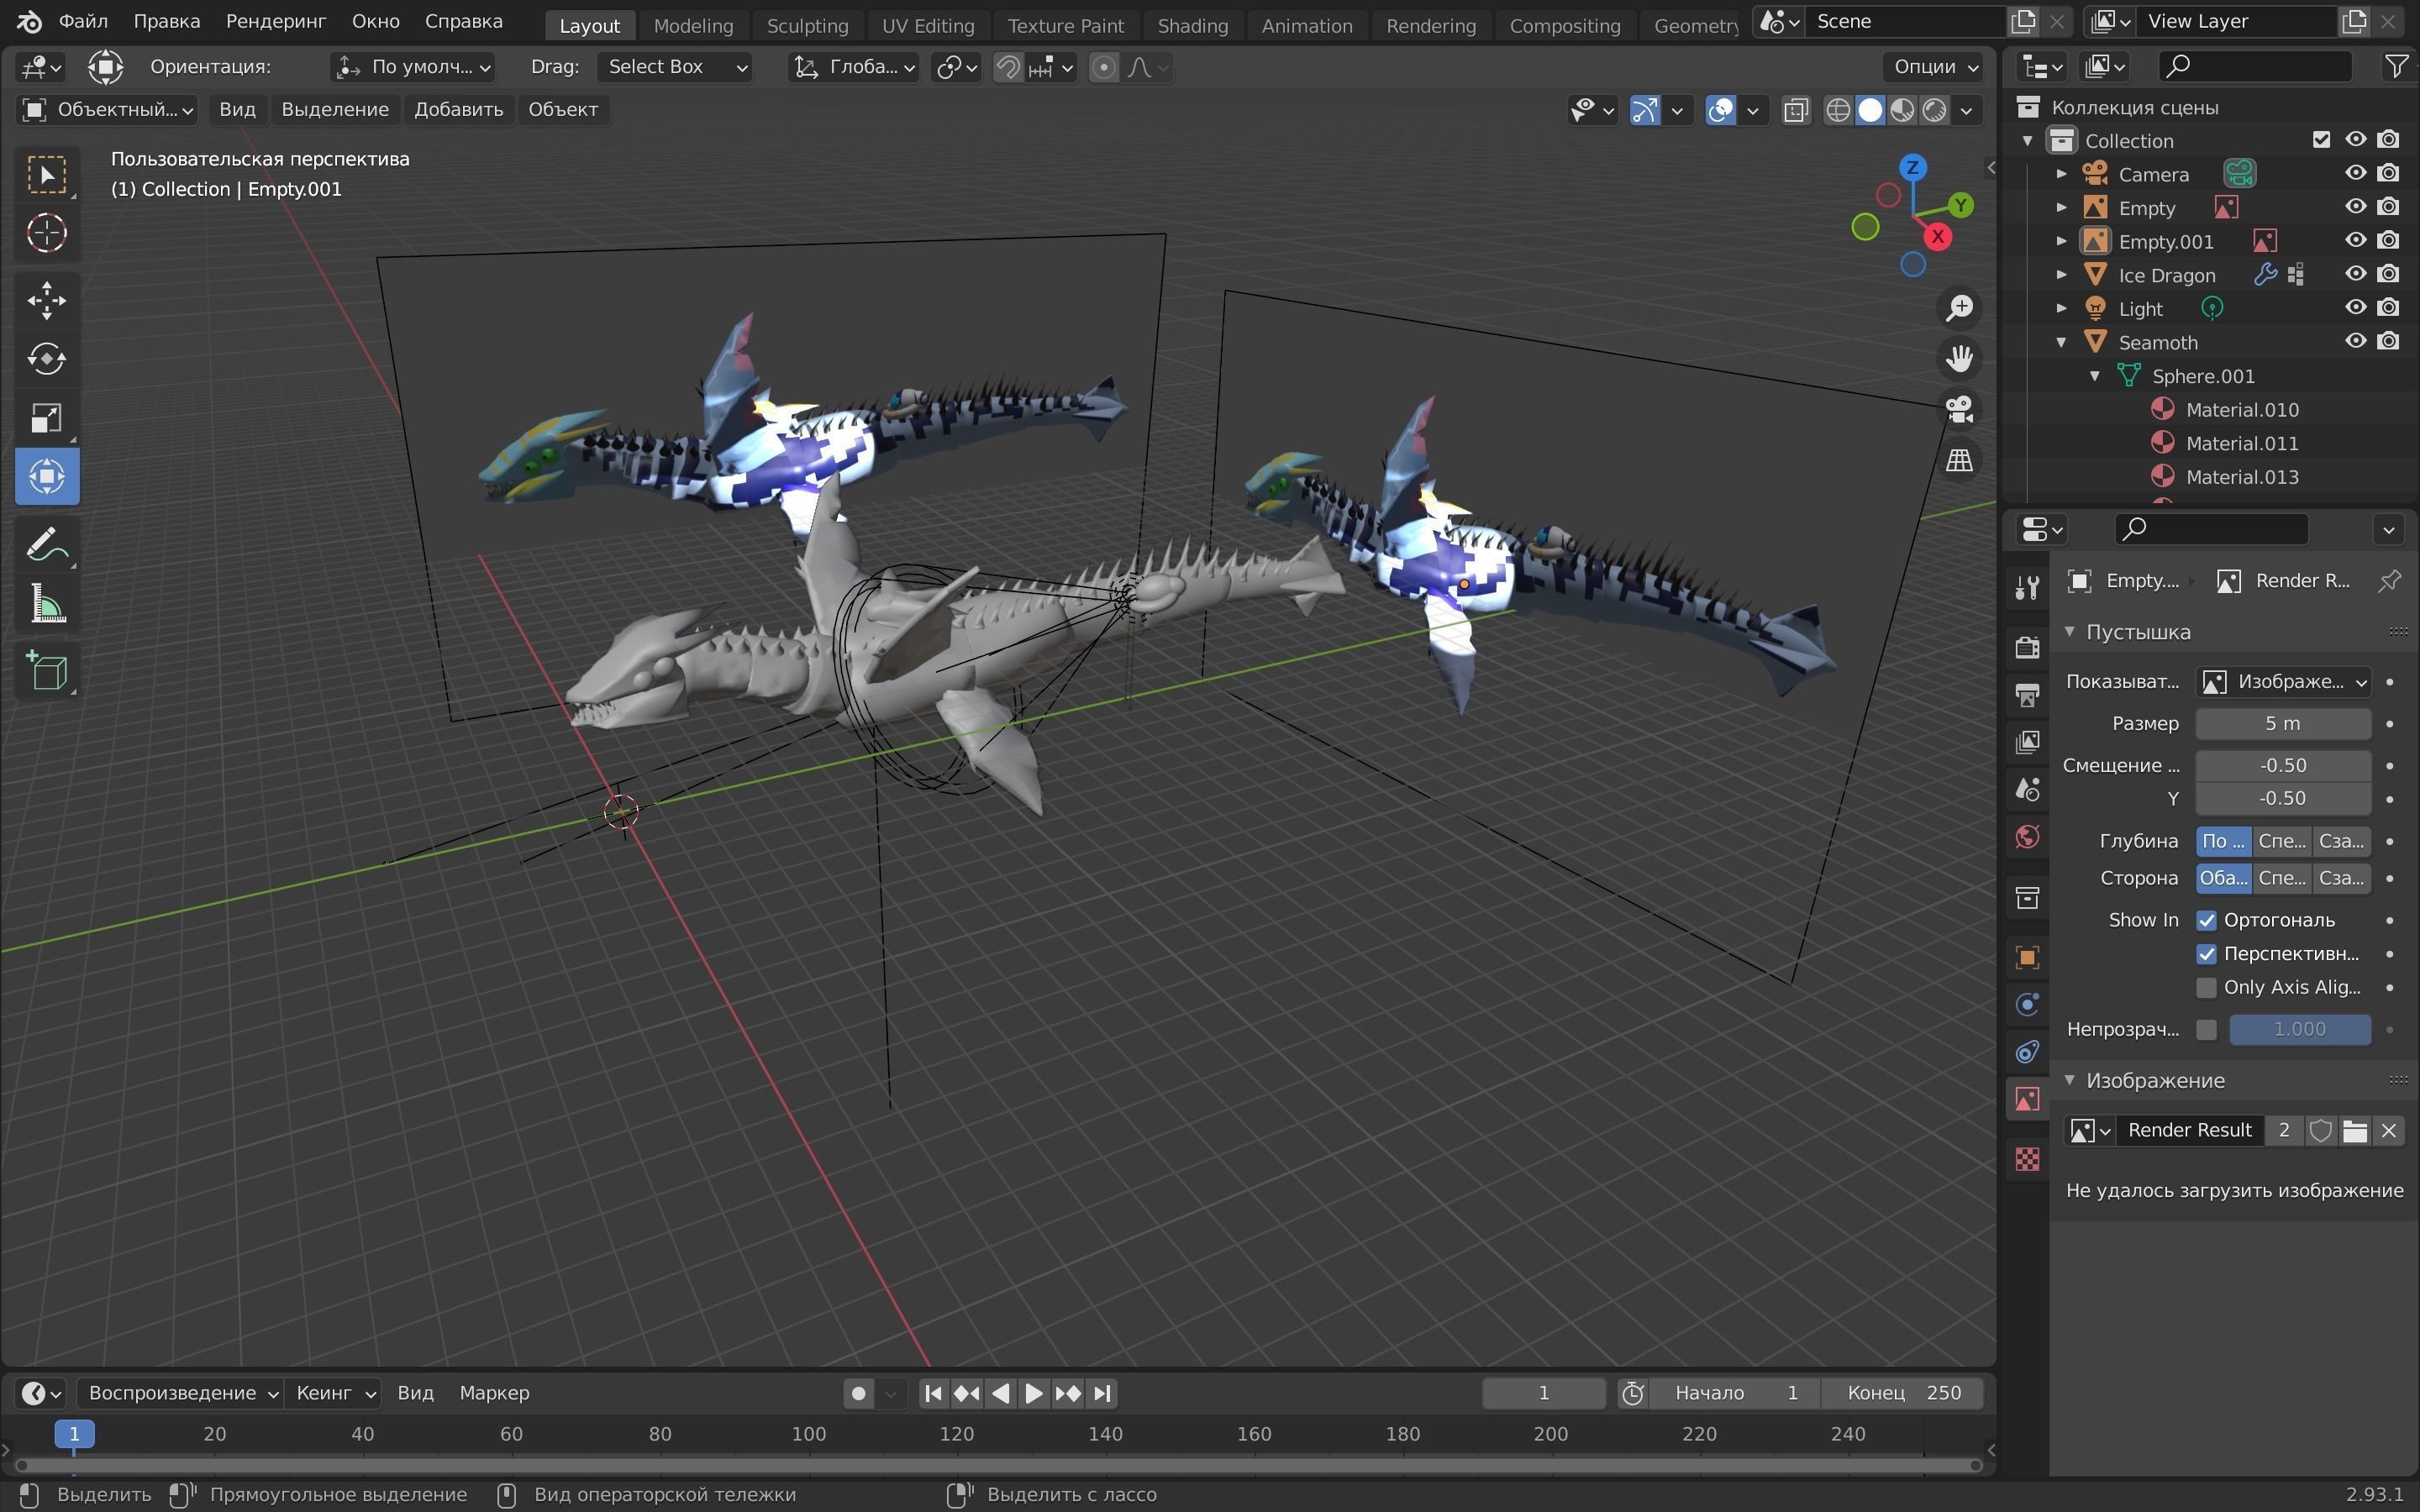
Task: Switch to wireframe viewport shading
Action: (x=1838, y=110)
